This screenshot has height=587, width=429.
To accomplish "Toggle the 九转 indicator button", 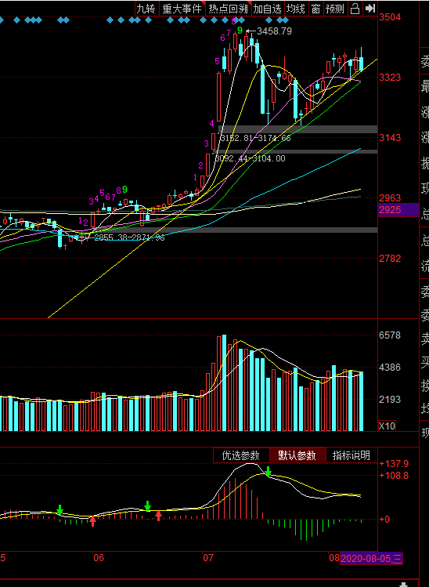I will pos(146,9).
